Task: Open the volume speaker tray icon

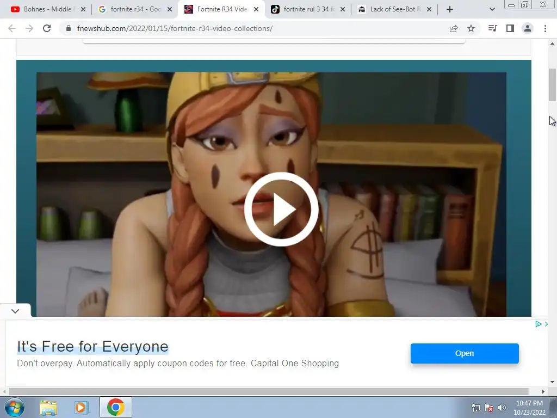Action: pyautogui.click(x=502, y=408)
